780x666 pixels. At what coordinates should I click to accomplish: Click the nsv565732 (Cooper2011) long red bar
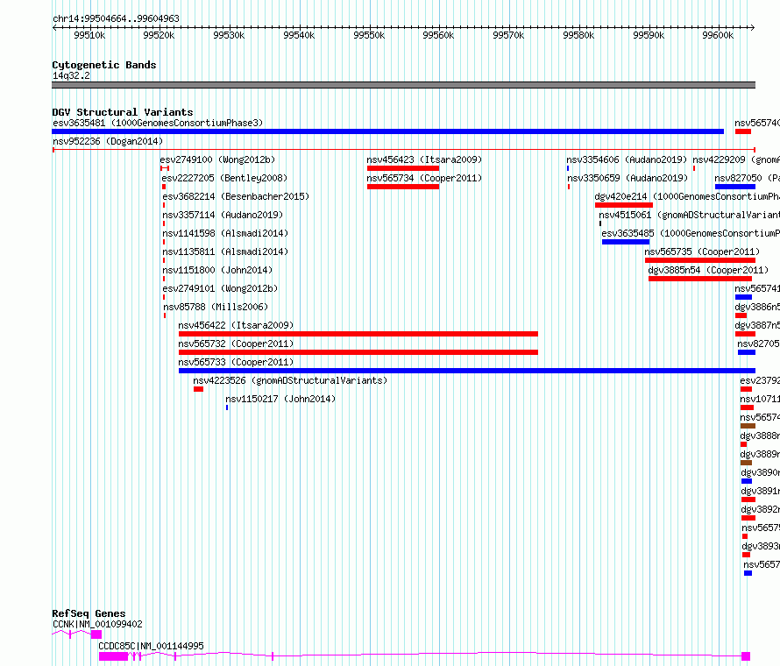(x=358, y=352)
